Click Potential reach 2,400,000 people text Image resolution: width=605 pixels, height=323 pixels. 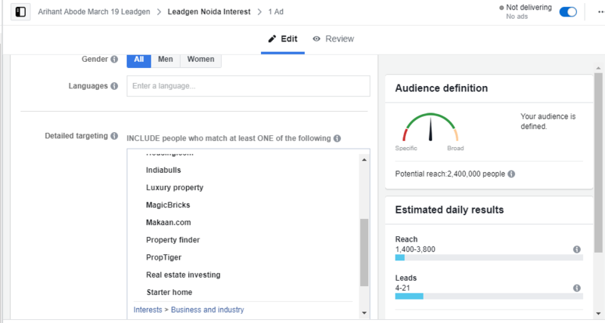pyautogui.click(x=450, y=174)
